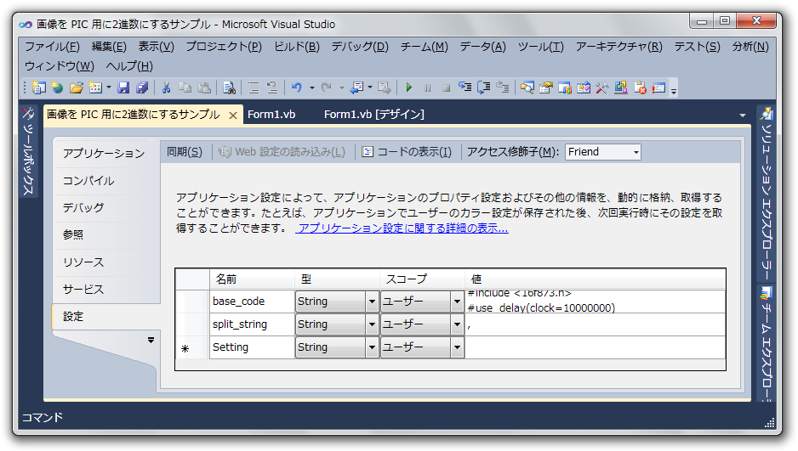Click the value cell showing #use delay(clock=10000000)
This screenshot has height=451, width=798.
point(595,302)
